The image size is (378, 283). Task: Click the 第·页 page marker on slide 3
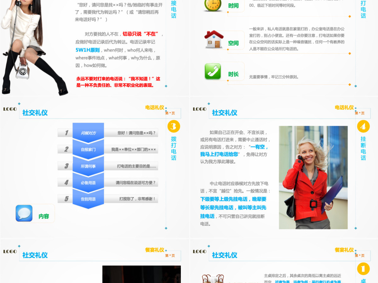click(170, 113)
